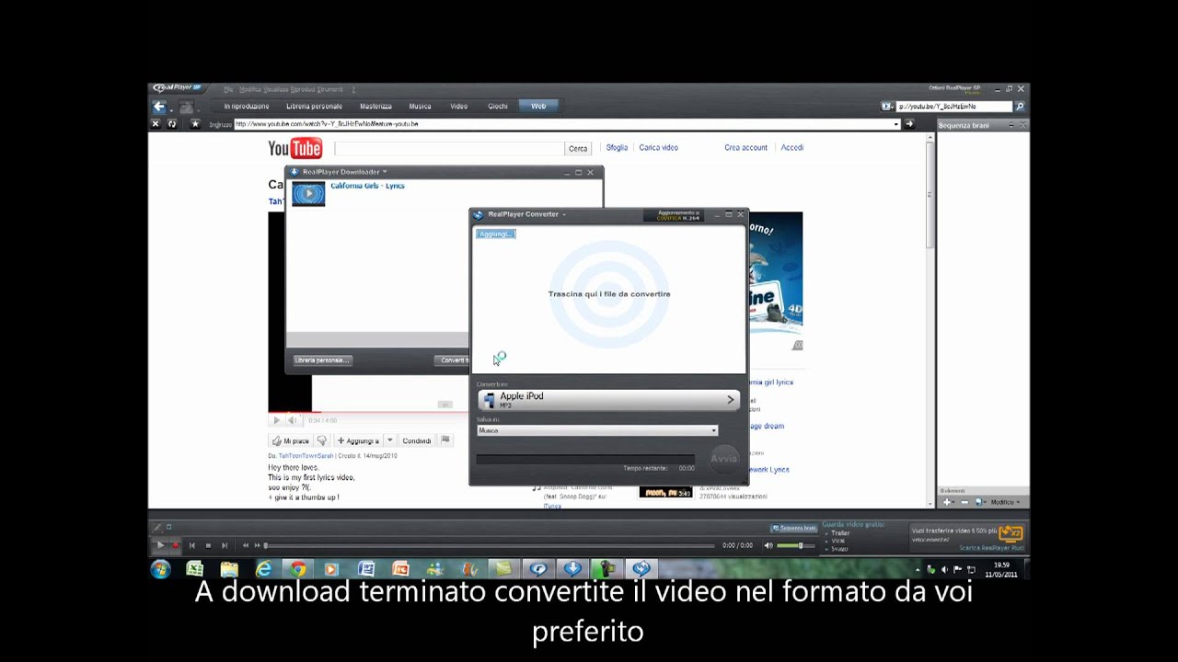Open TahToonTownSarah channel link
Image resolution: width=1178 pixels, height=662 pixels.
coord(306,455)
